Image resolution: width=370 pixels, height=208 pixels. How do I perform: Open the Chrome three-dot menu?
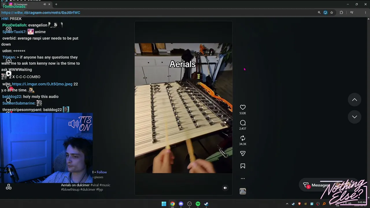coord(365,12)
